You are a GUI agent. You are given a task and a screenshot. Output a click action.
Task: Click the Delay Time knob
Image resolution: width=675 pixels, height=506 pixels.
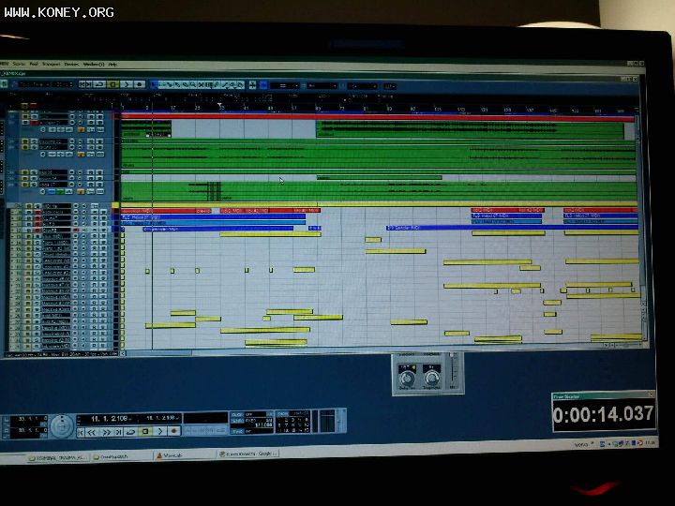(x=406, y=378)
